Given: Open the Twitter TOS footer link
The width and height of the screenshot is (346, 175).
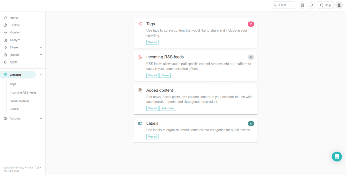Looking at the screenshot, I should 33,168.
